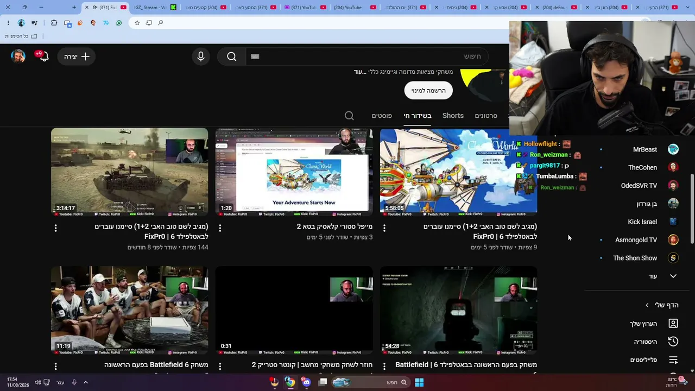This screenshot has width=695, height=391.
Task: Open the YouTube account avatar menu
Action: [x=18, y=56]
